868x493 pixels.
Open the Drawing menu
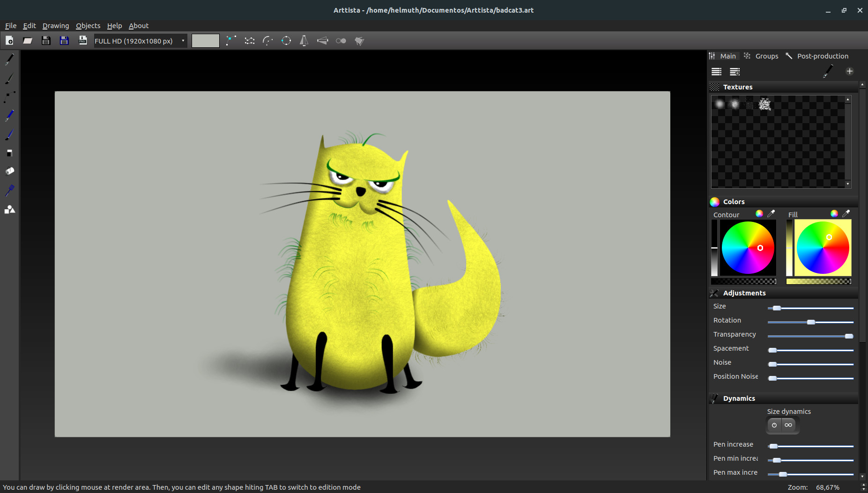[55, 26]
